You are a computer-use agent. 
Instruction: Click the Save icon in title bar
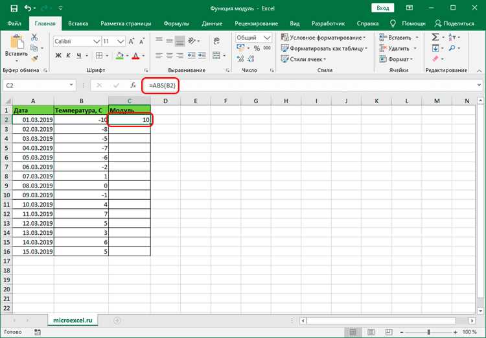[14, 8]
